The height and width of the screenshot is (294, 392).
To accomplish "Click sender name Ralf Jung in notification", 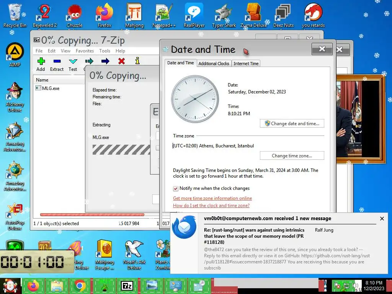I will pos(324,230).
